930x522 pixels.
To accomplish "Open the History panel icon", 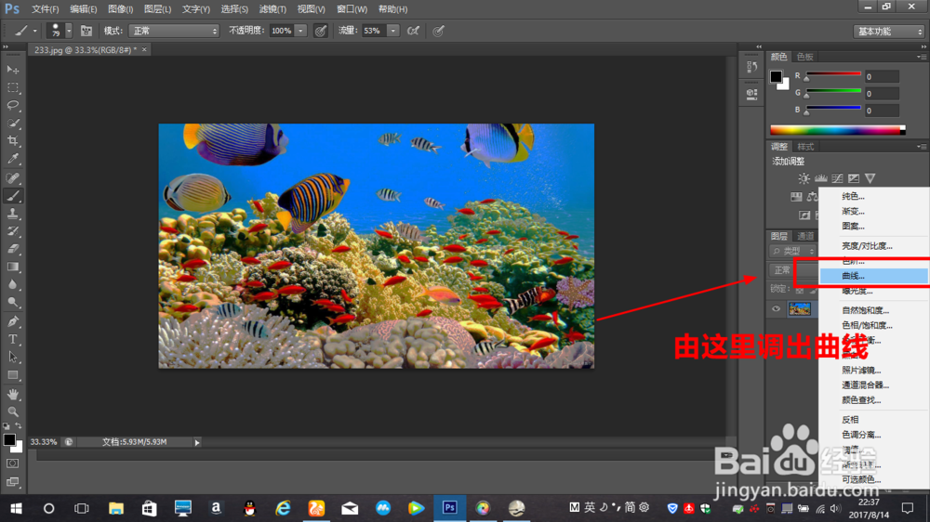I will click(x=752, y=67).
